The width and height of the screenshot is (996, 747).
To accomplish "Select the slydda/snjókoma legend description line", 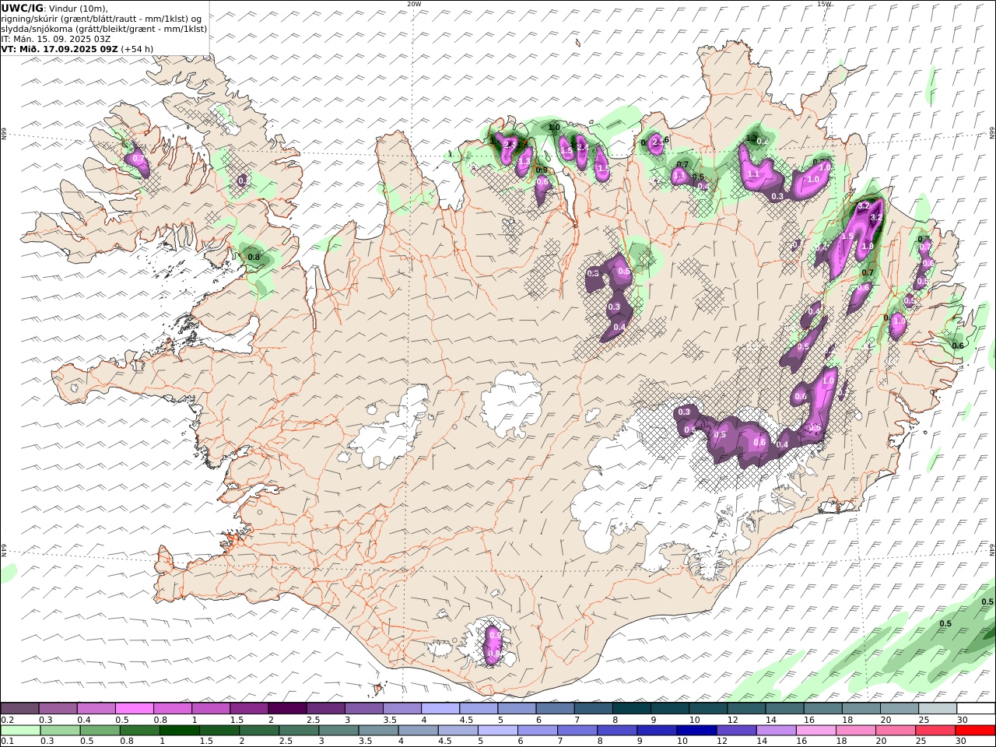I will [104, 28].
